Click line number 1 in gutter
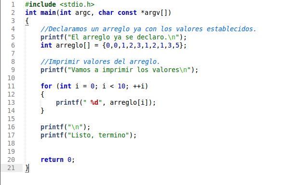Screen dimensions: 282x185 (x=13, y=4)
